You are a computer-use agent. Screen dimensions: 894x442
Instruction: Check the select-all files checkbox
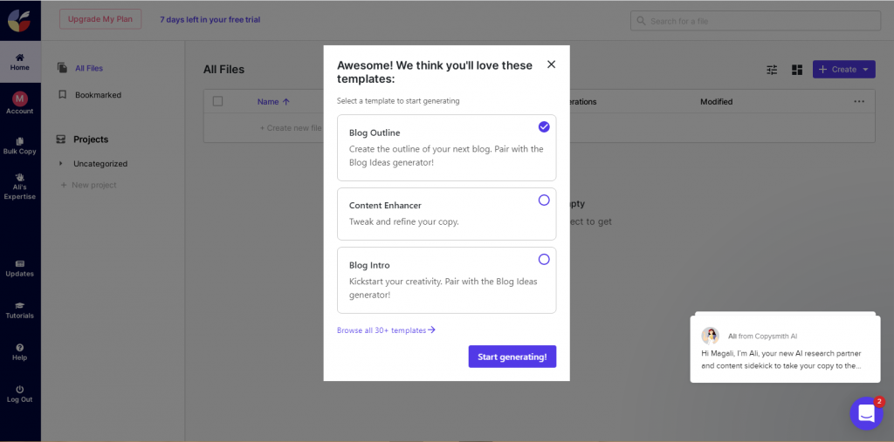pos(218,101)
